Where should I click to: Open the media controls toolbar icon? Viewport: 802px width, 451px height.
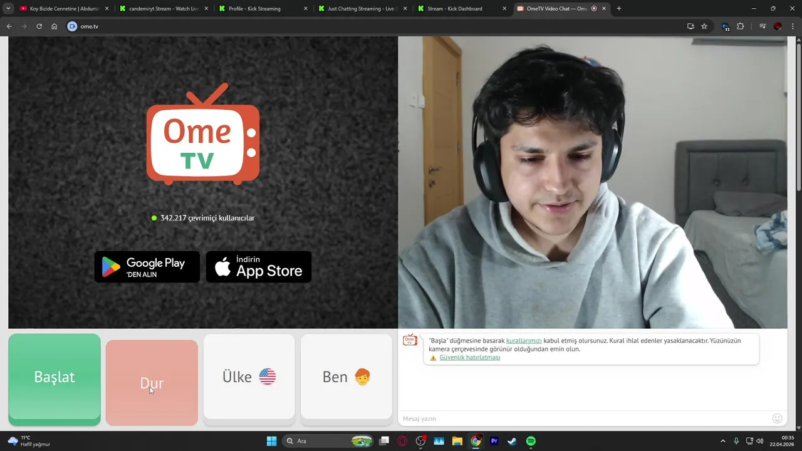[763, 26]
